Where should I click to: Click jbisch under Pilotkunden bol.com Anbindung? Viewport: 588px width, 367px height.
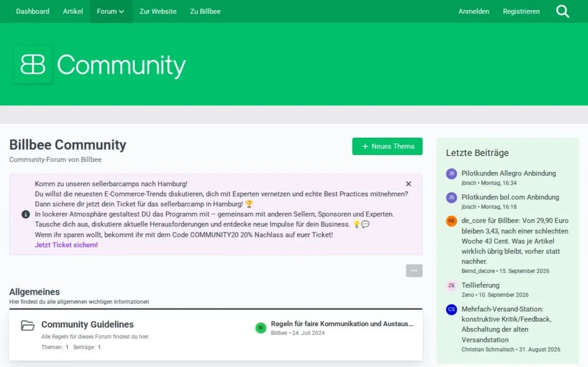[x=469, y=206]
